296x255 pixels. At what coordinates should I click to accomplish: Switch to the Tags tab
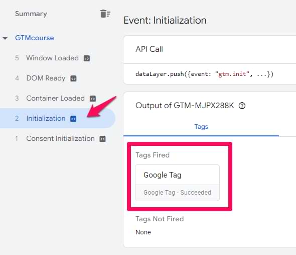pyautogui.click(x=201, y=126)
